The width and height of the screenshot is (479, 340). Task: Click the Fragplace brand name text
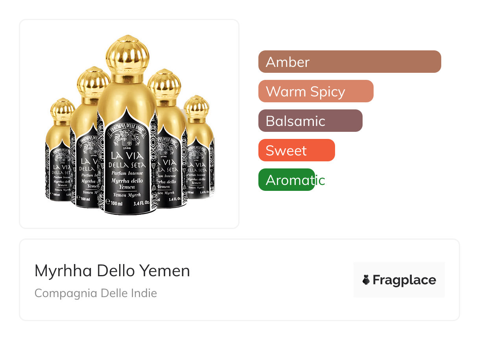tap(404, 280)
